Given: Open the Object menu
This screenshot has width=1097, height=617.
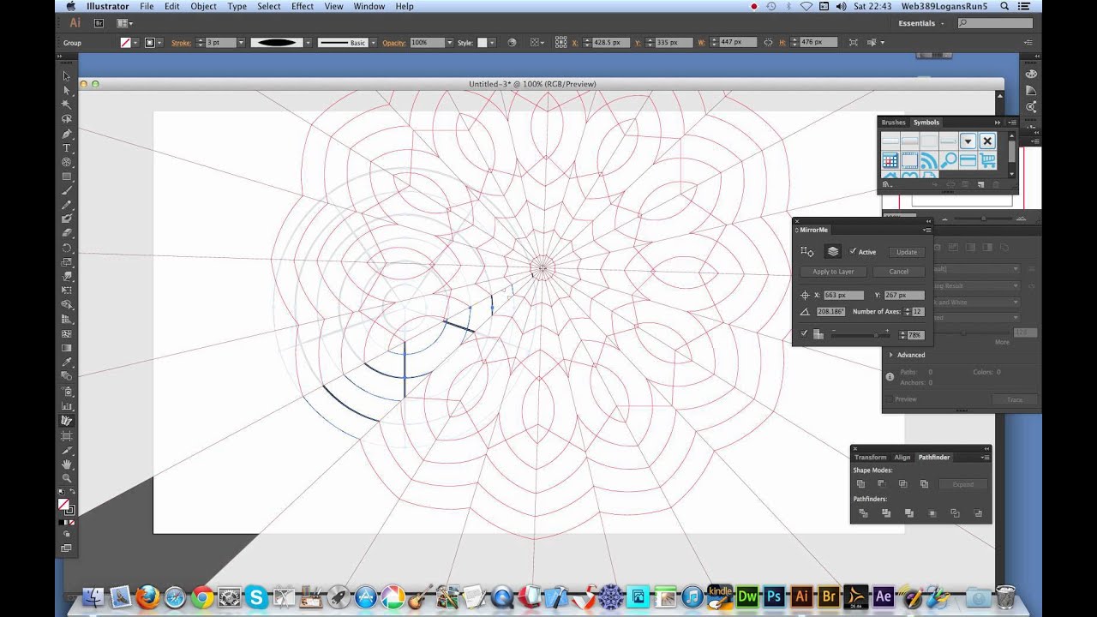Looking at the screenshot, I should tap(203, 6).
